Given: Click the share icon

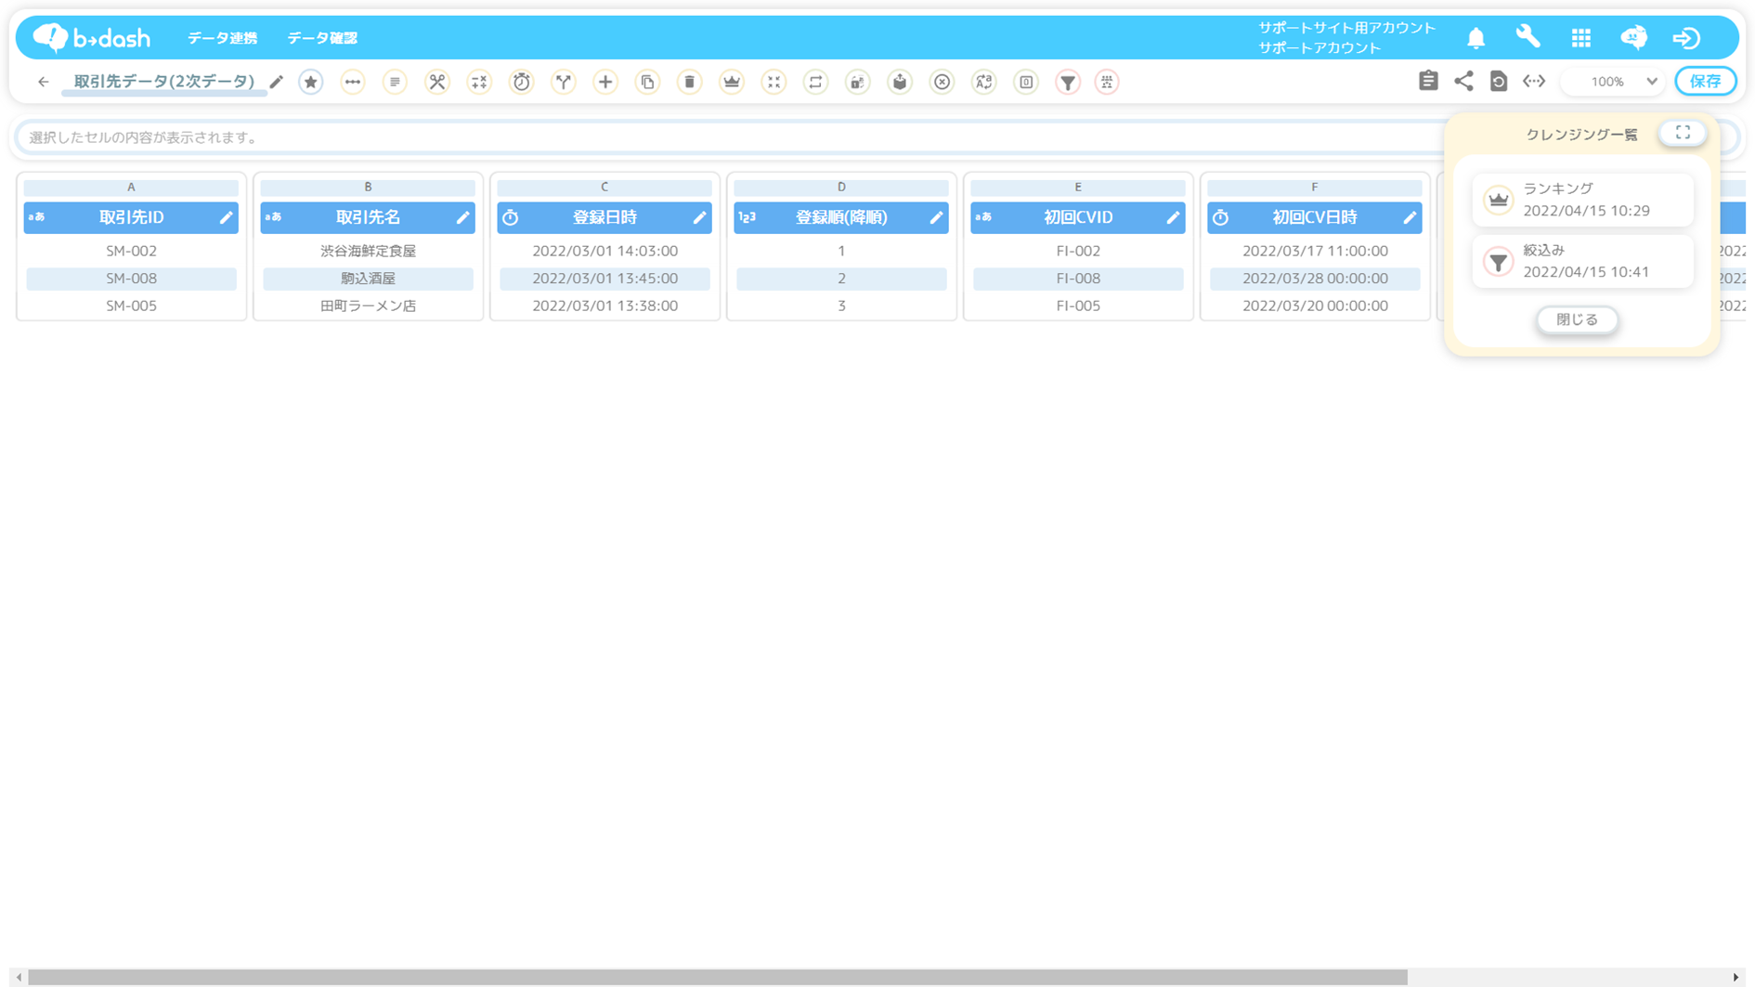Looking at the screenshot, I should click(x=1463, y=81).
